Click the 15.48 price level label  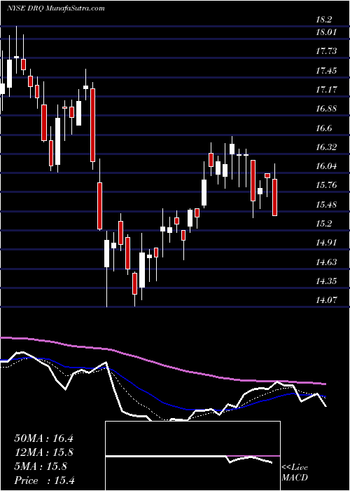327,205
